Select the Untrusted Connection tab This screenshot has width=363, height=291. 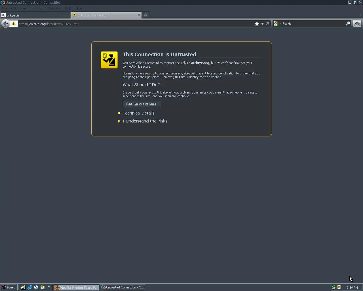tap(106, 15)
